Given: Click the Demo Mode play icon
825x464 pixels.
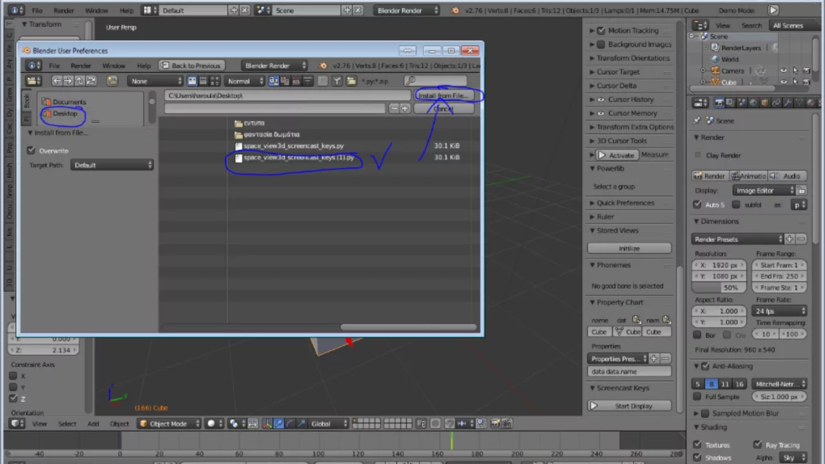Looking at the screenshot, I should (x=773, y=10).
